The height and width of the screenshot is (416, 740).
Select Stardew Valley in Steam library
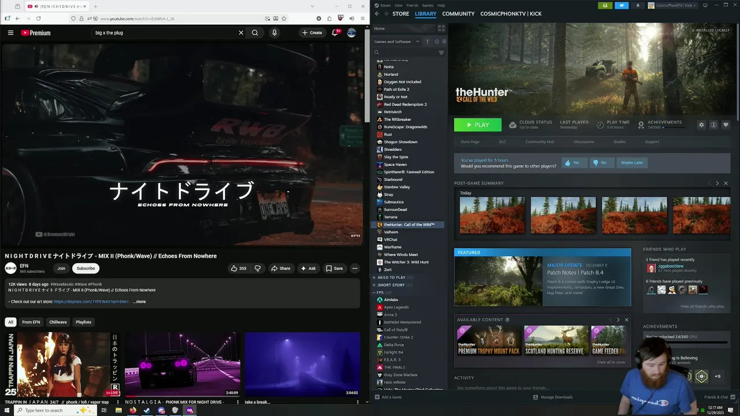pos(397,187)
